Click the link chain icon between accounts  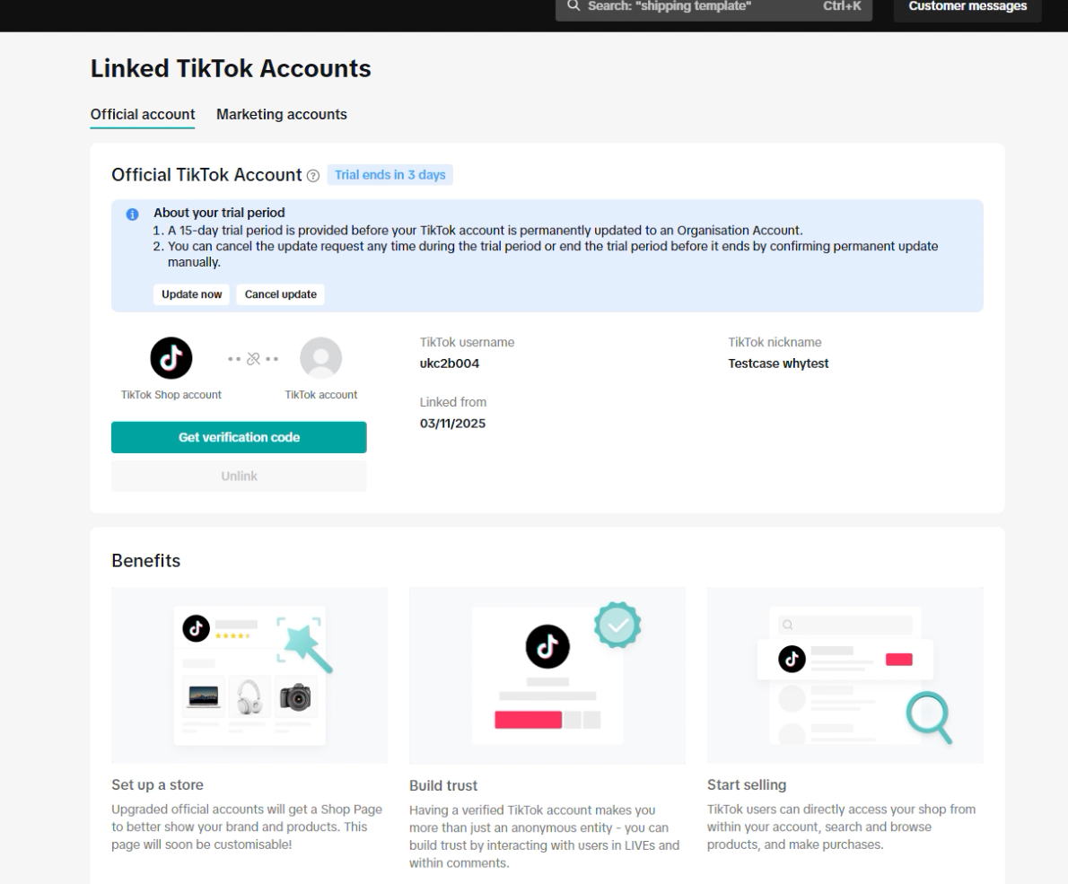252,359
